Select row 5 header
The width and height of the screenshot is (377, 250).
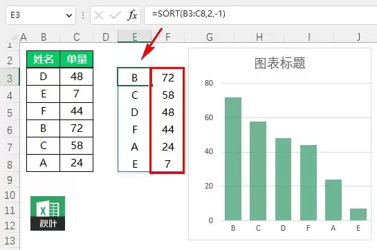tap(10, 112)
